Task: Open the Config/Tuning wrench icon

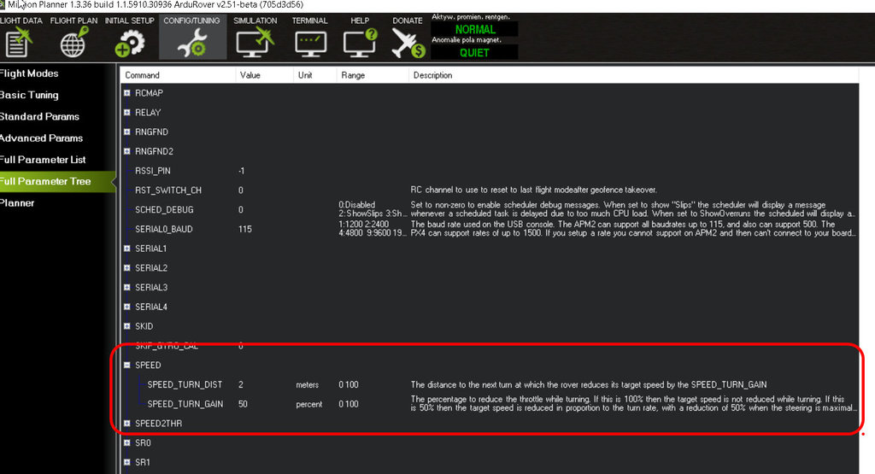Action: (x=192, y=41)
